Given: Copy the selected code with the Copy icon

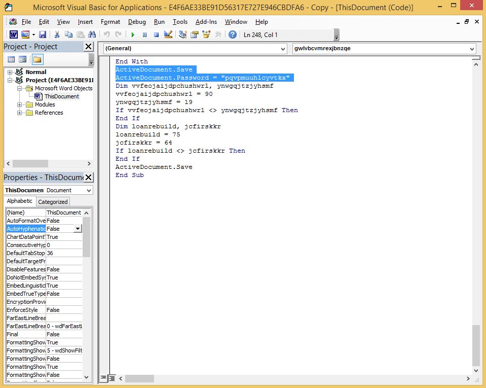Looking at the screenshot, I should tap(68, 34).
